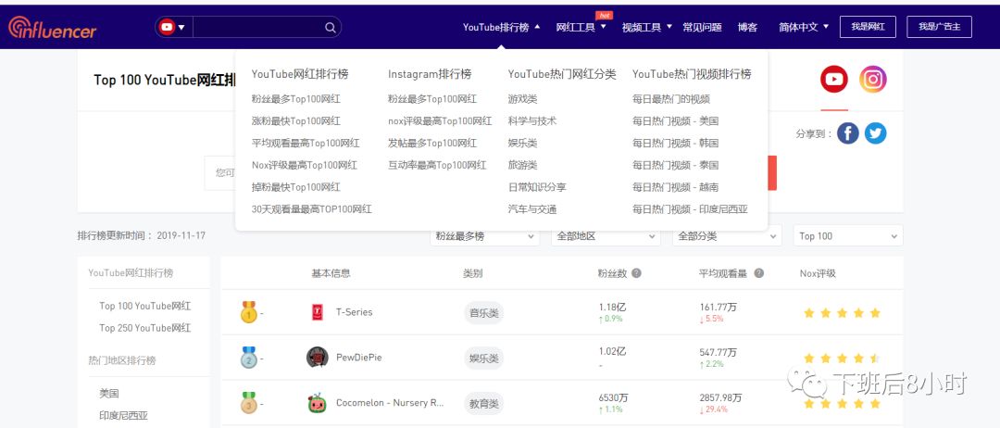Select Top 250 YouTube网红 in sidebar

click(x=144, y=328)
